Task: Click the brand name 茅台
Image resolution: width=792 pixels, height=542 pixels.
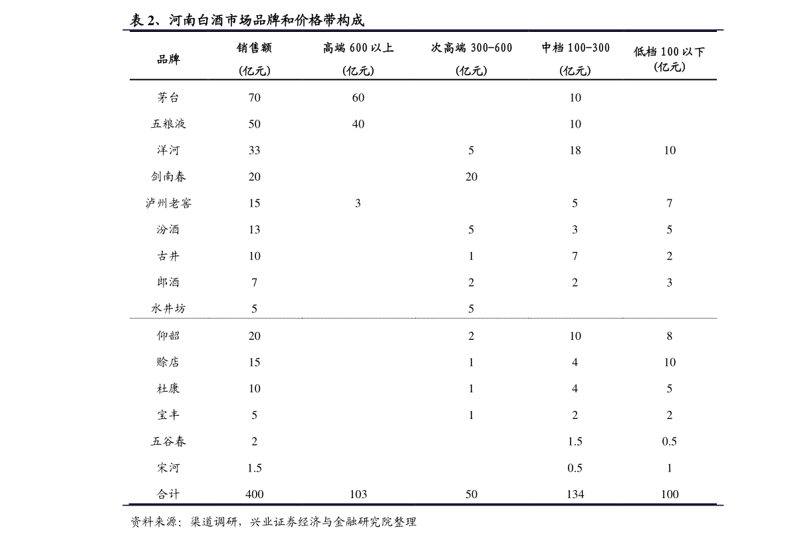Action: [x=168, y=98]
